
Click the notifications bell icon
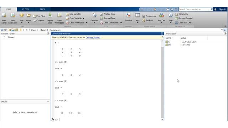pos(215,9)
